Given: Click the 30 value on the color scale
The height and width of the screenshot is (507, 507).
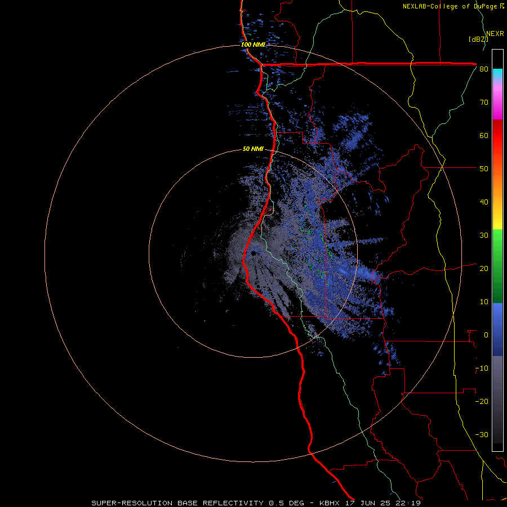Looking at the screenshot, I should click(x=484, y=235).
